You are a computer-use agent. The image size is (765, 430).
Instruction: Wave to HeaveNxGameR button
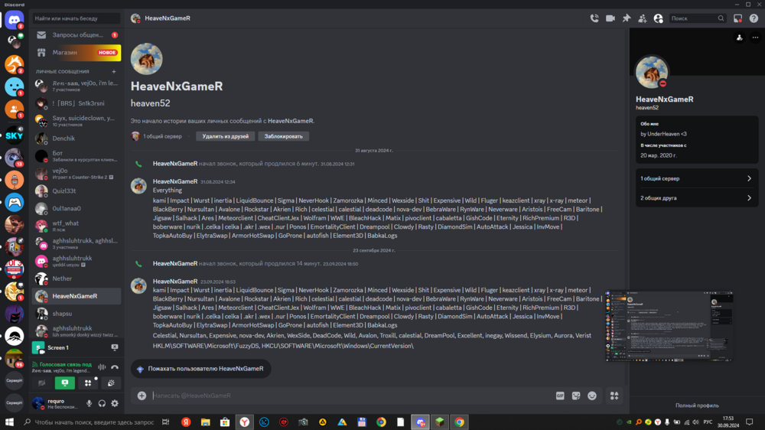pyautogui.click(x=200, y=369)
